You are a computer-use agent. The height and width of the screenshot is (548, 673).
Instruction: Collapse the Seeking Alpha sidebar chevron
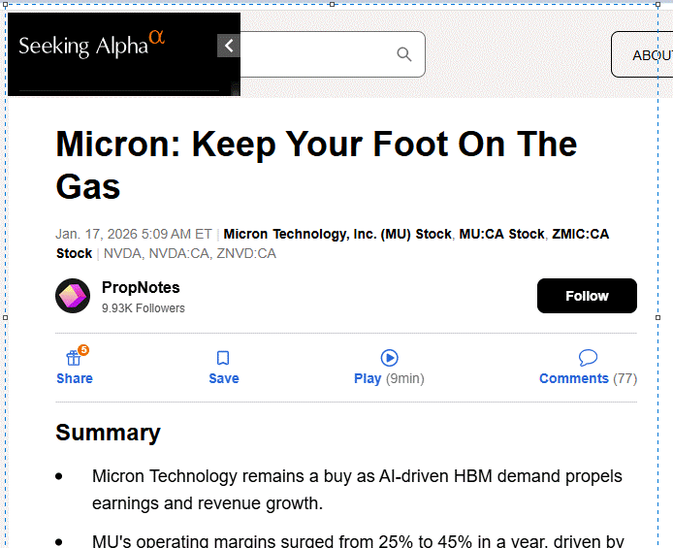229,46
